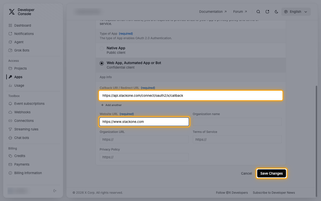Open Follow @X Developers link
The image size is (321, 201).
(232, 193)
